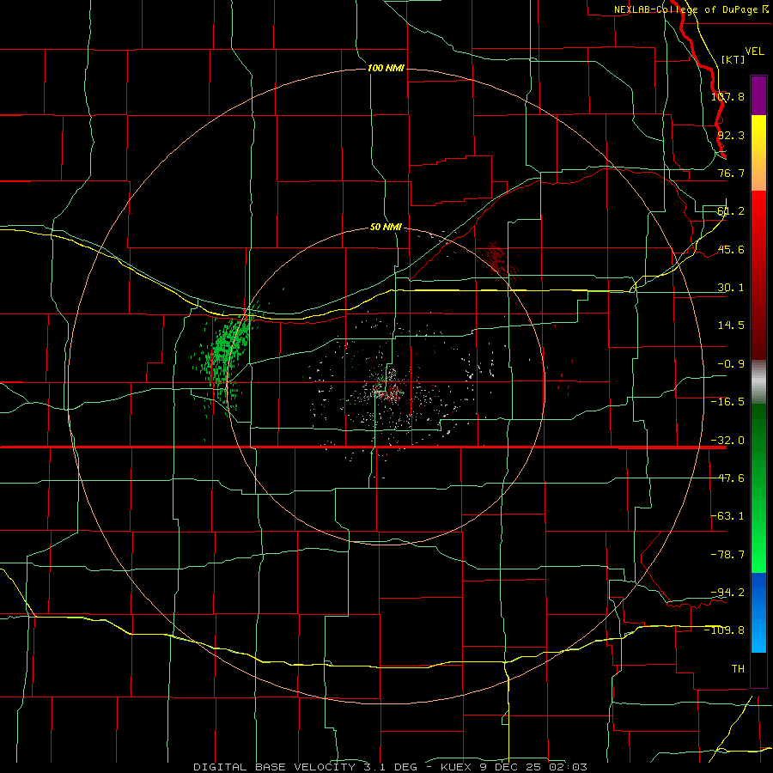Select the 14.5 velocity scale value

[731, 326]
